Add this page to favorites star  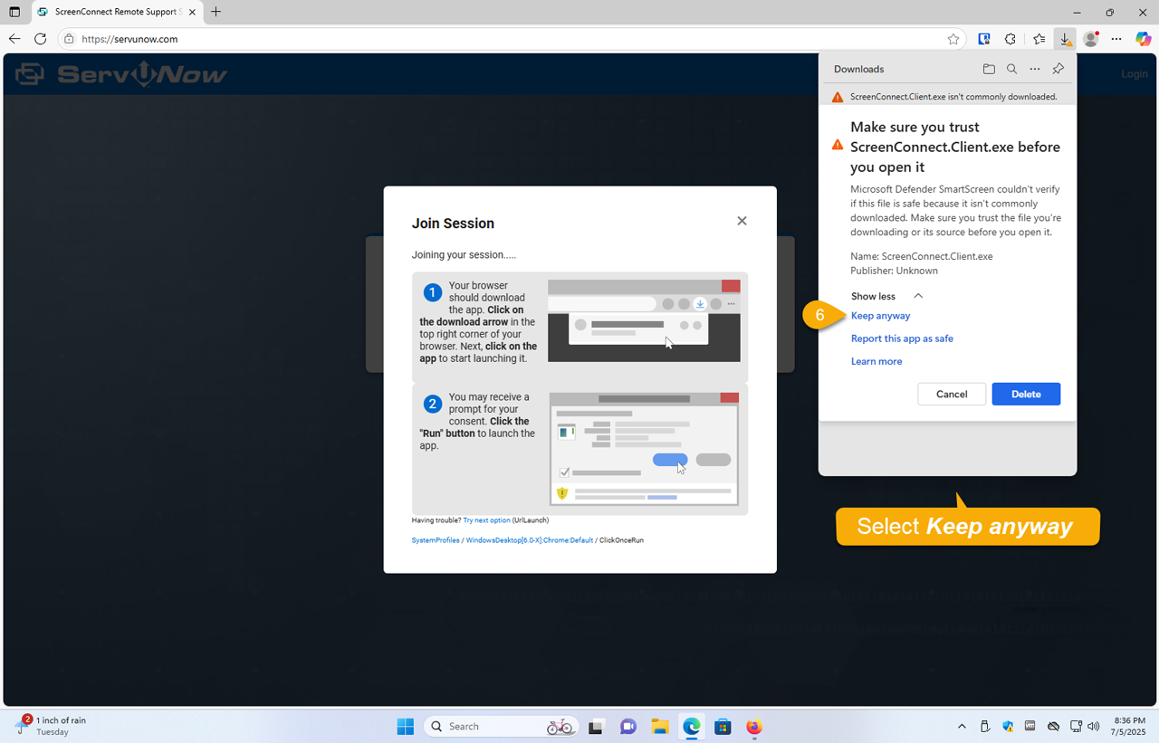point(953,39)
